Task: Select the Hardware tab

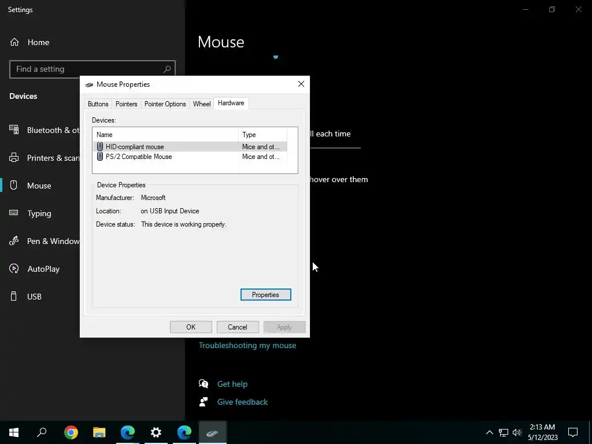Action: pos(231,103)
